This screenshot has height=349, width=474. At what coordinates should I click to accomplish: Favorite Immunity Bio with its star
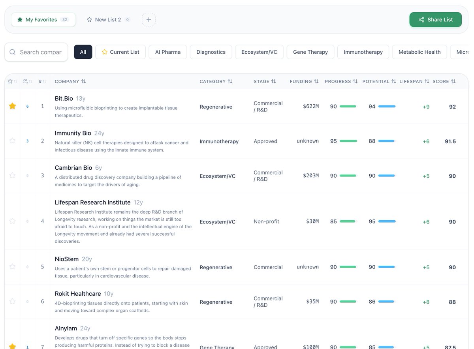[x=13, y=141]
